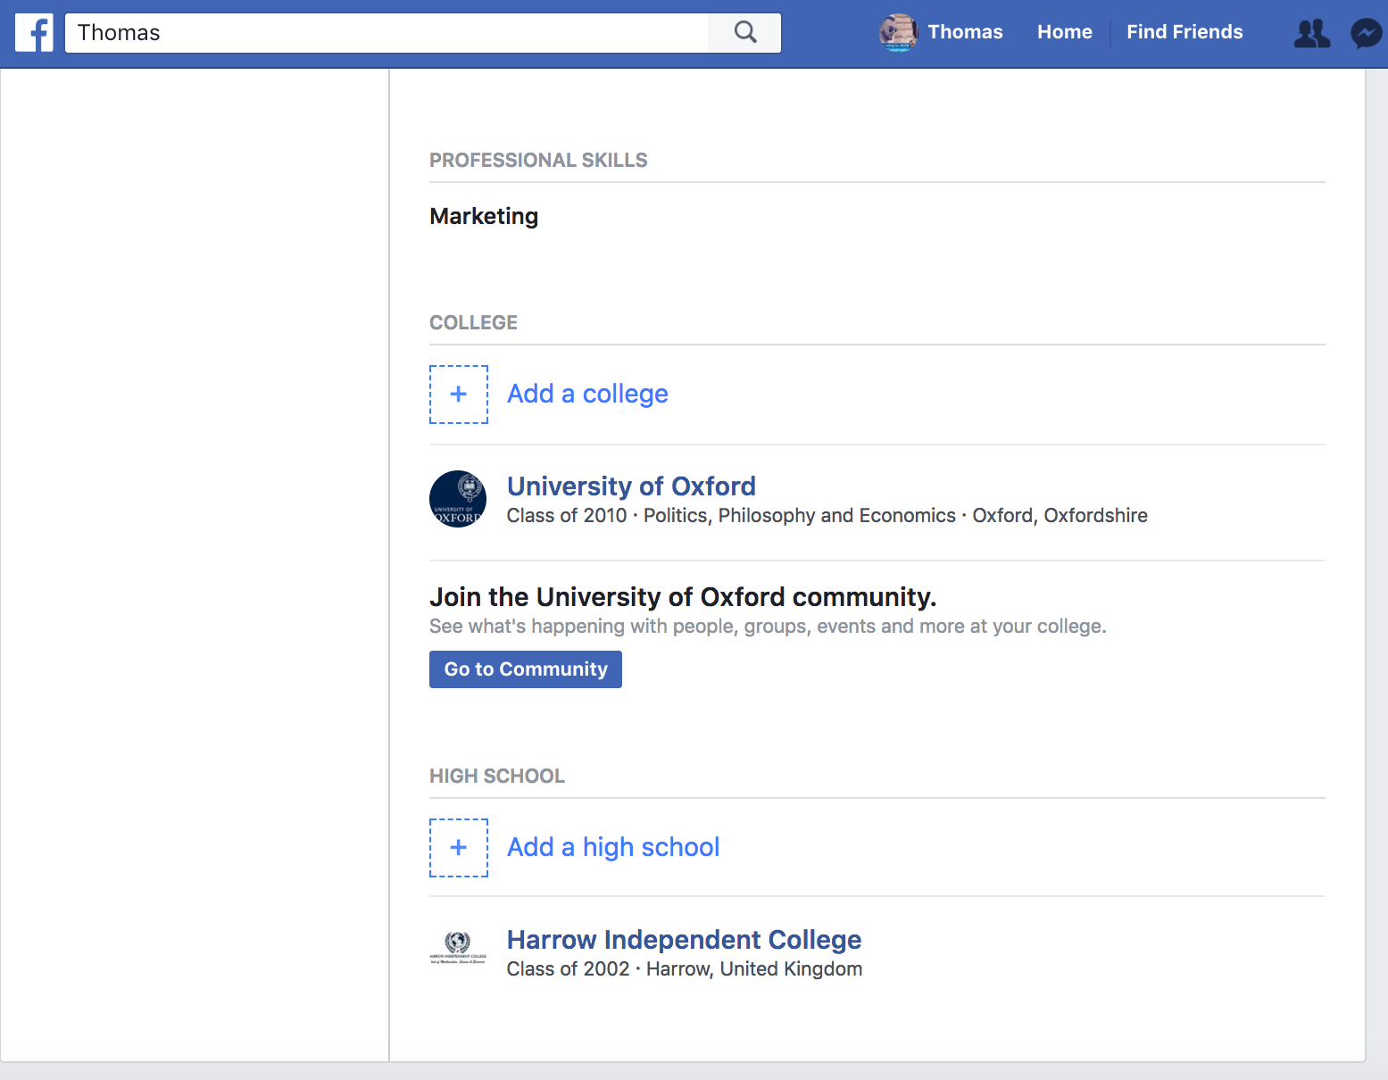Open Find Friends in the top bar

(1184, 32)
